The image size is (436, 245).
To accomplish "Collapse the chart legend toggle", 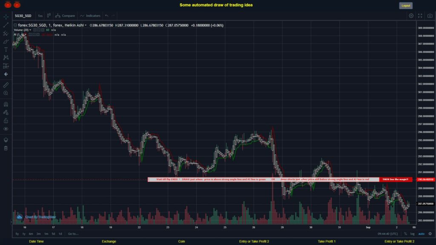I will [x=15, y=25].
